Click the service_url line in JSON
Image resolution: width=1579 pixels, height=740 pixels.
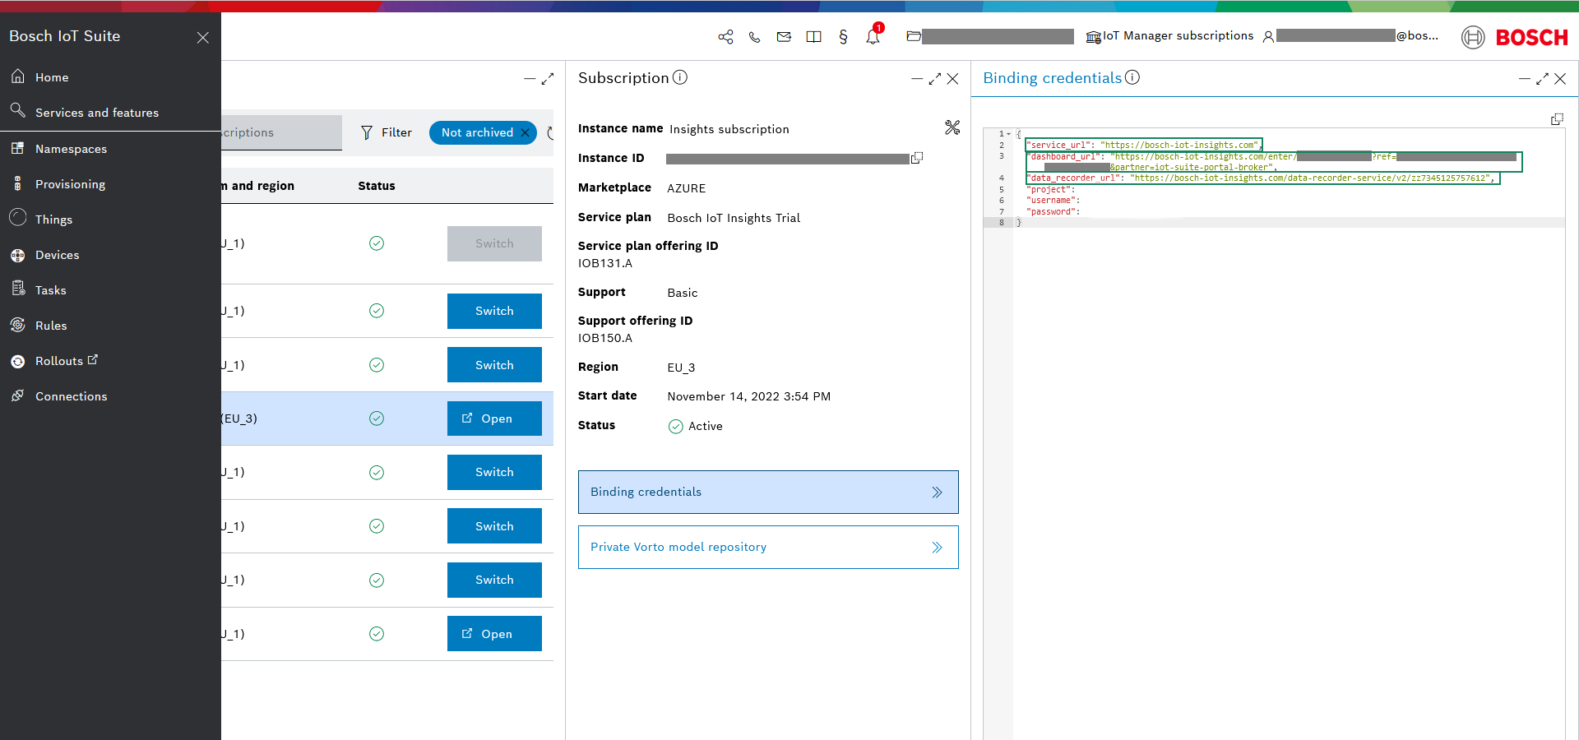point(1143,145)
